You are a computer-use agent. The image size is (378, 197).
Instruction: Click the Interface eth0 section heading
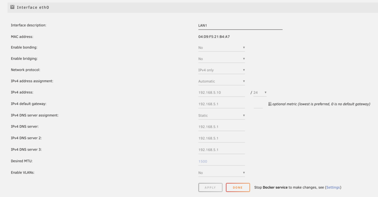click(x=33, y=8)
